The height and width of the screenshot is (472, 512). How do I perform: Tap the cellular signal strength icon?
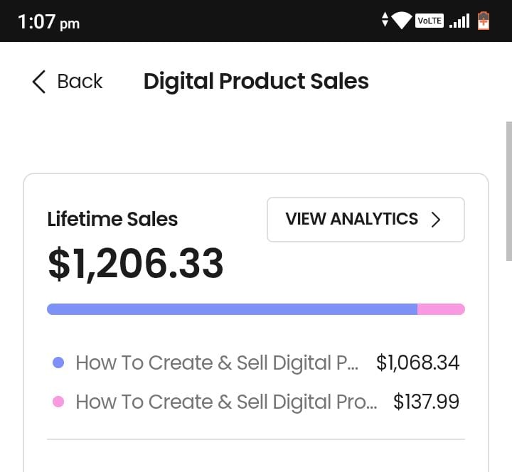tap(459, 21)
